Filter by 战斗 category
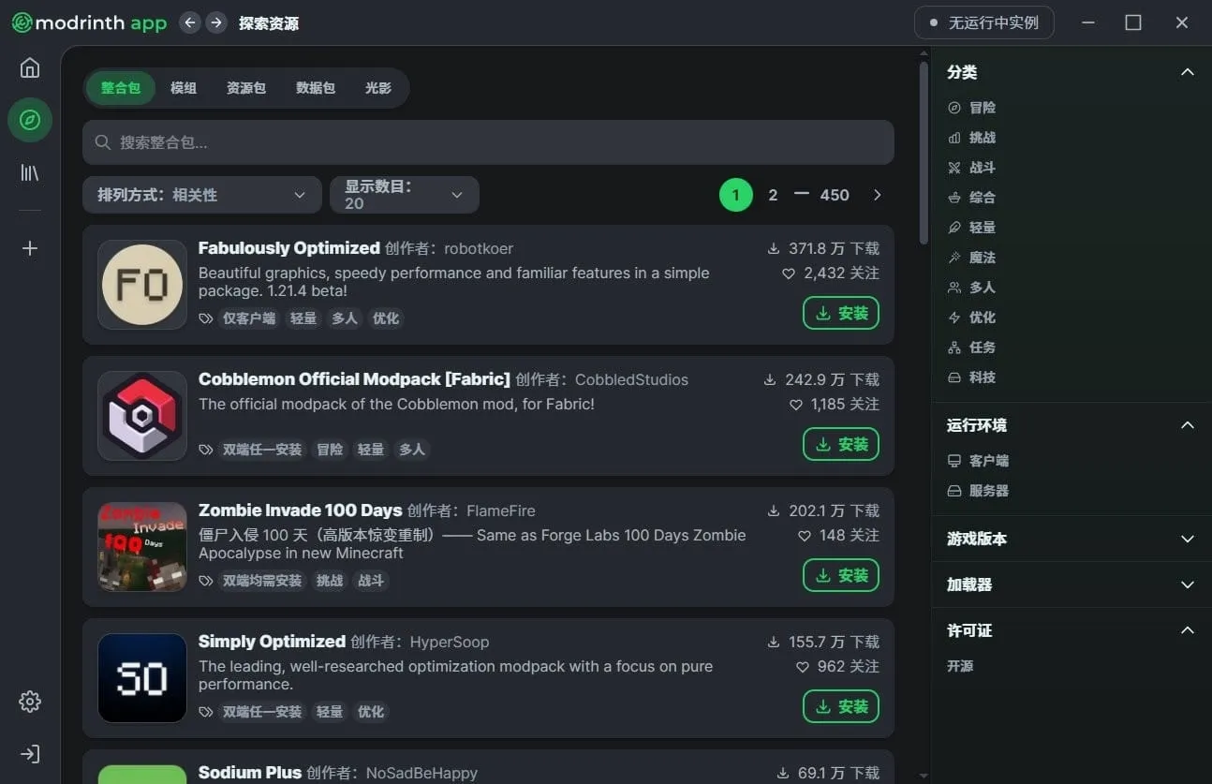 (971, 168)
